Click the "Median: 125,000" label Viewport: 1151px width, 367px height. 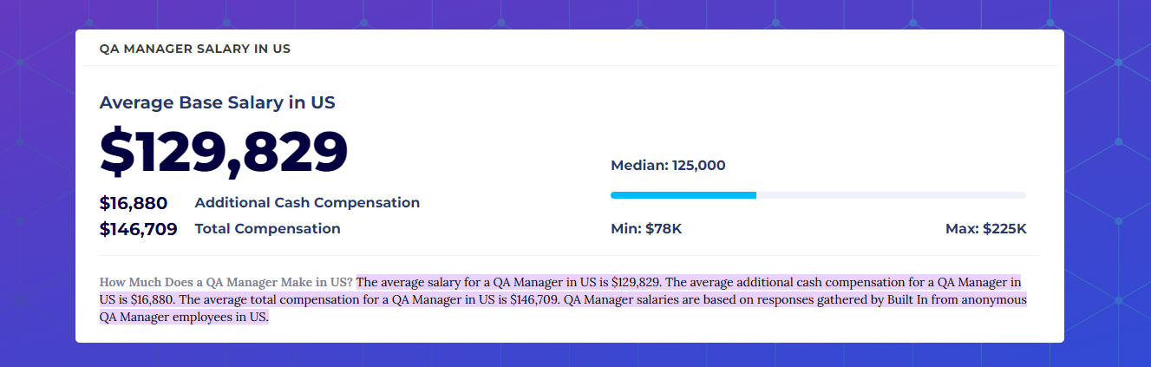[668, 166]
